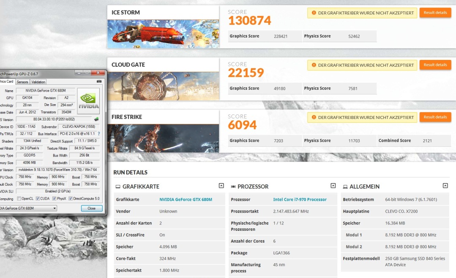Open the NVIDIA GeForce GTX 680M link
The image size is (456, 278).
click(x=186, y=200)
